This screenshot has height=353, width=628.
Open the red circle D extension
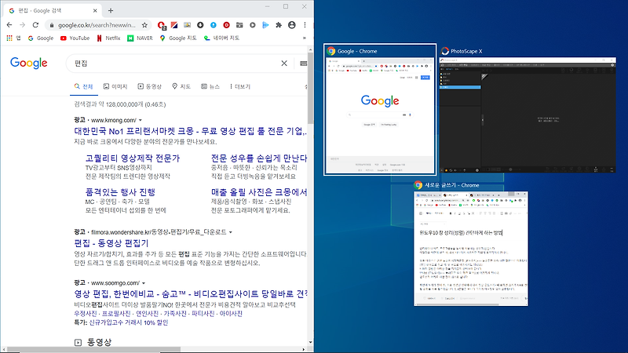226,25
